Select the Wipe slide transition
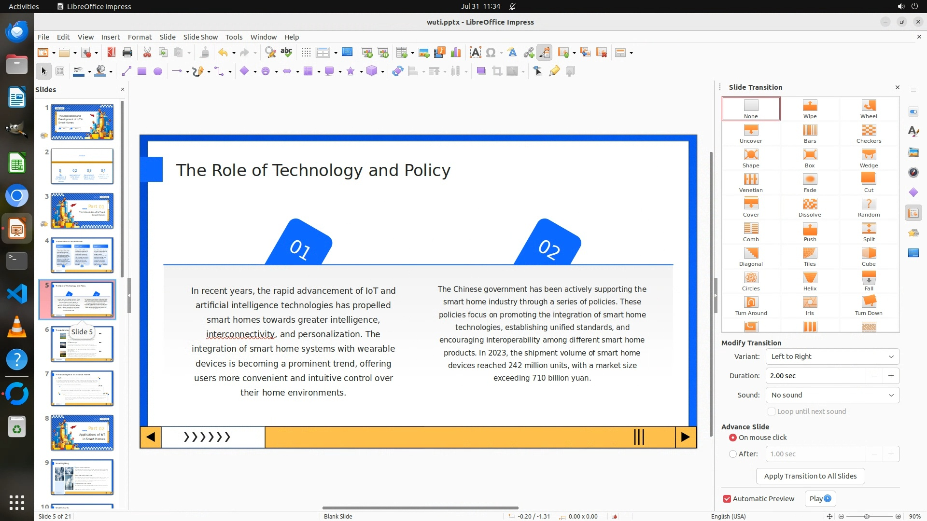The height and width of the screenshot is (521, 927). [x=810, y=109]
